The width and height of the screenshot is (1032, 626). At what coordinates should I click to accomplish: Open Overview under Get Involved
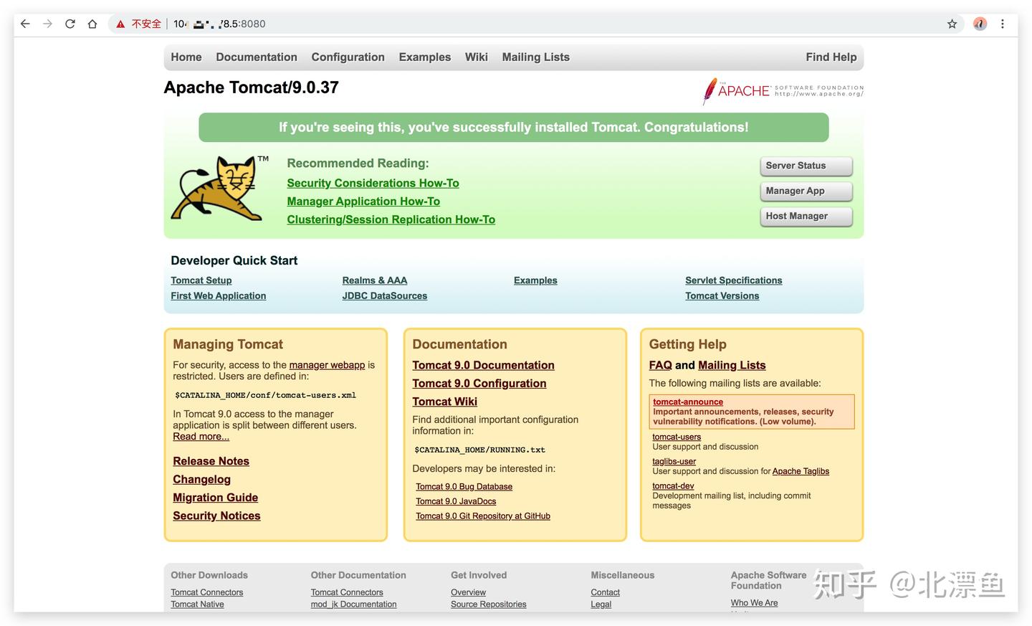468,592
